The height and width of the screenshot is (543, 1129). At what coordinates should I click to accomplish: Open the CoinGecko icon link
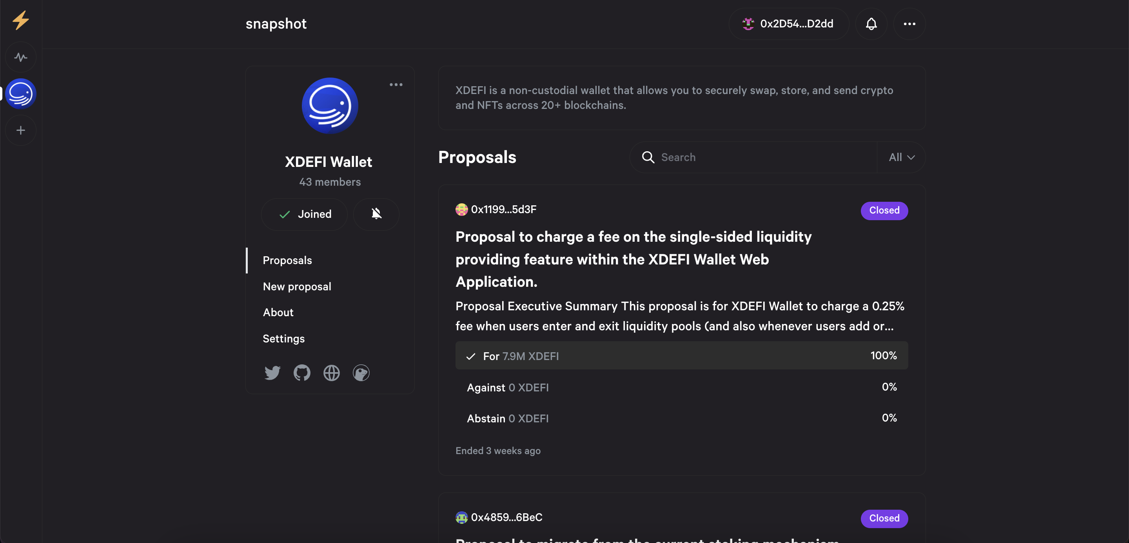point(361,373)
